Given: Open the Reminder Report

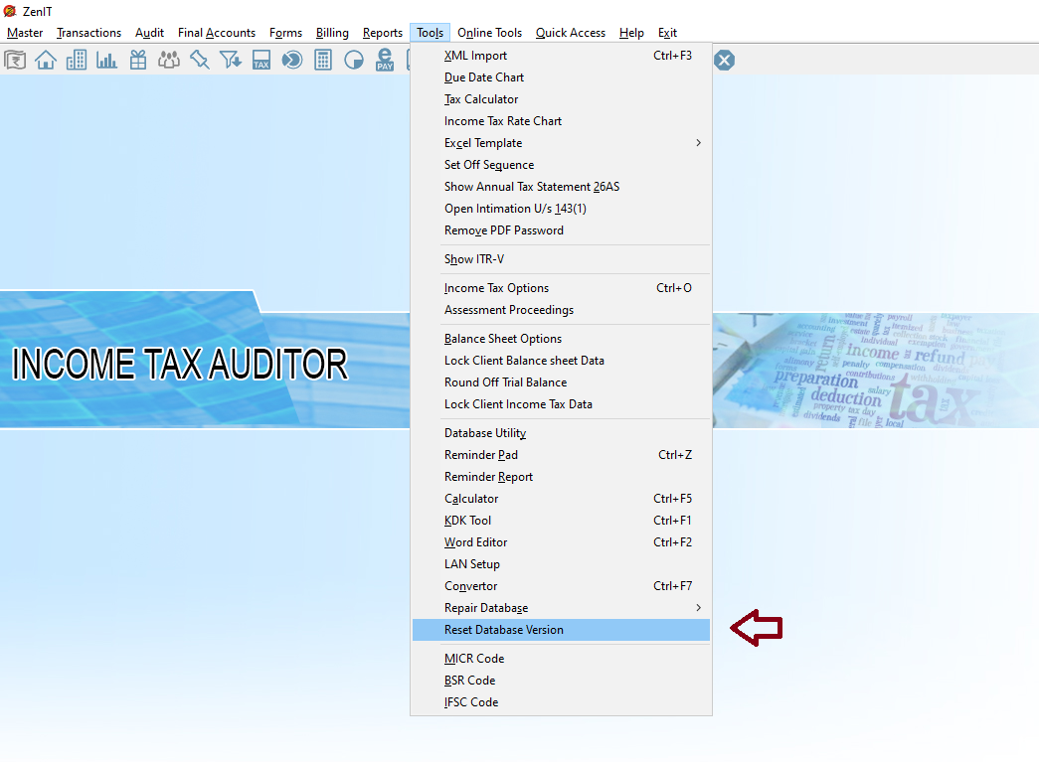Looking at the screenshot, I should 561,477.
